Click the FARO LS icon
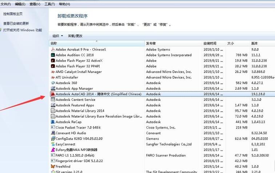 [53, 155]
